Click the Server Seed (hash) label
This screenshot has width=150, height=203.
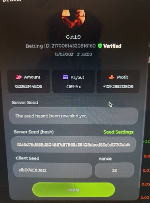click(x=34, y=132)
